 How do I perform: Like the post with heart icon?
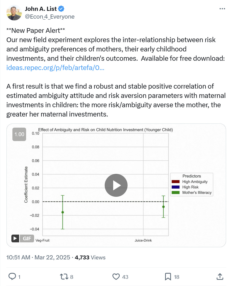tap(116, 276)
